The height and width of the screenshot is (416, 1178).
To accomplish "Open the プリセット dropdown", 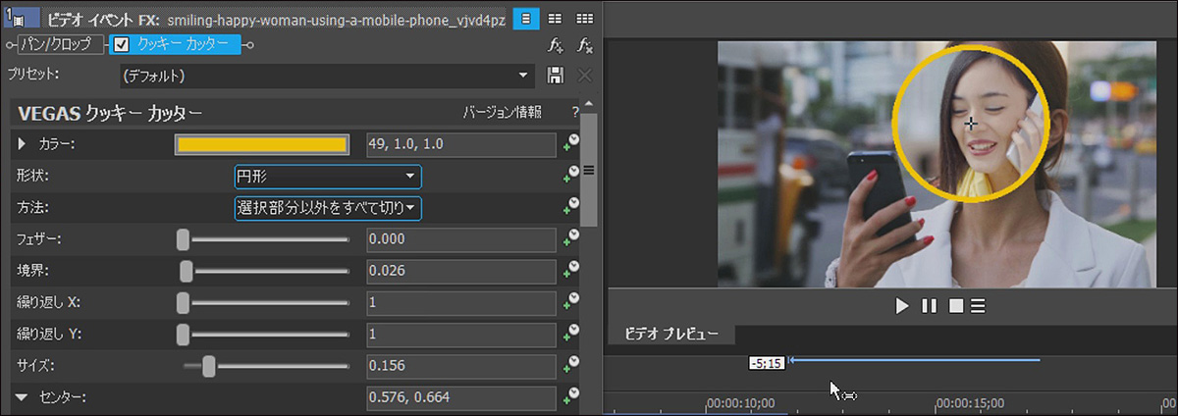I will (x=327, y=76).
